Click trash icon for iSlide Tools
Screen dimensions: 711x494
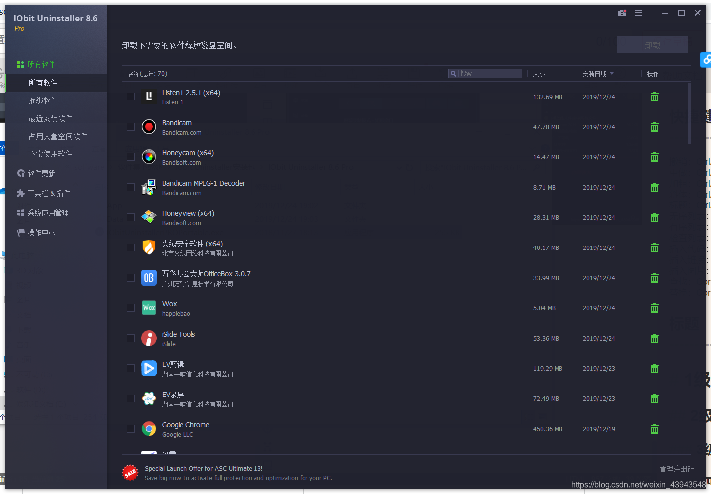655,339
